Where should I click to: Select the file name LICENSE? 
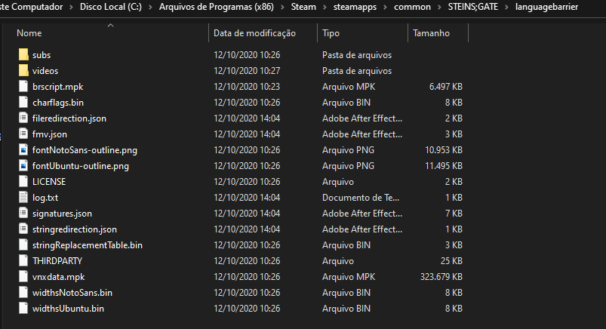[x=49, y=182]
